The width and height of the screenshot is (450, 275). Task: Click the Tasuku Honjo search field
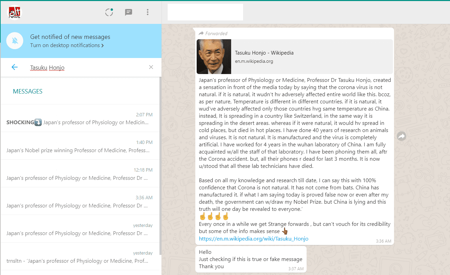point(87,68)
